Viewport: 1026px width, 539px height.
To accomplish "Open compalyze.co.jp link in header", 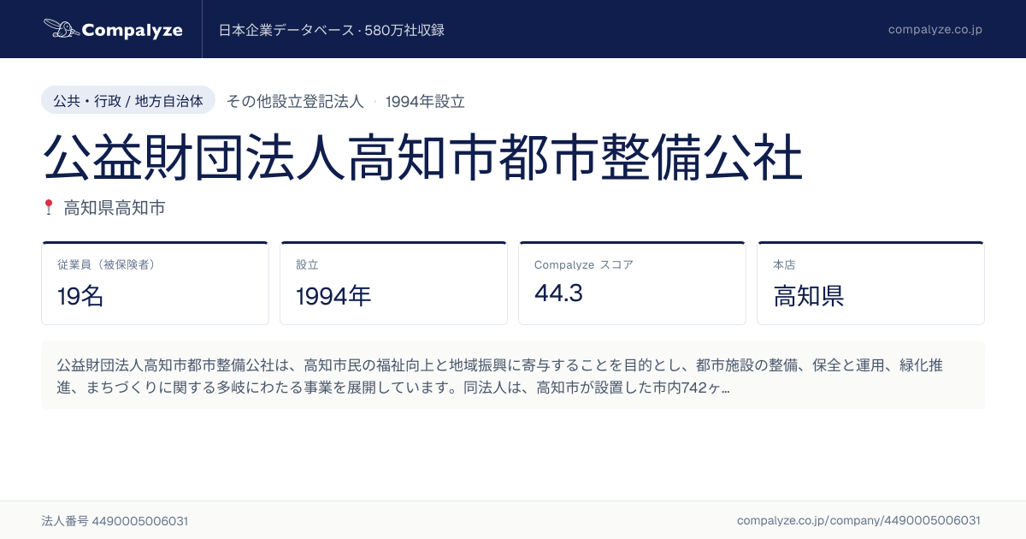I will [935, 29].
